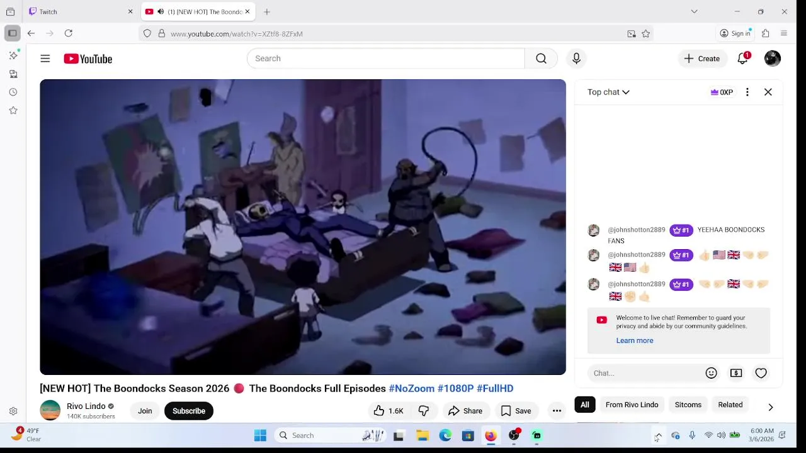
Task: Expand Windows system tray hidden icons
Action: 658,435
